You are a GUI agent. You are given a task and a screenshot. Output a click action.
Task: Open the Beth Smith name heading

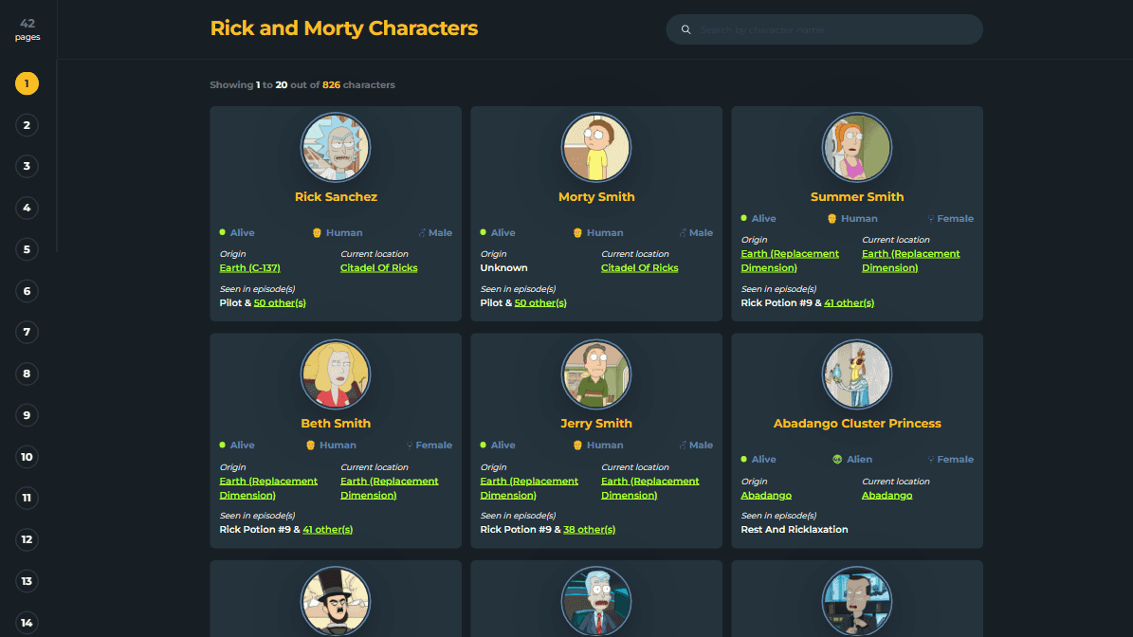click(336, 424)
